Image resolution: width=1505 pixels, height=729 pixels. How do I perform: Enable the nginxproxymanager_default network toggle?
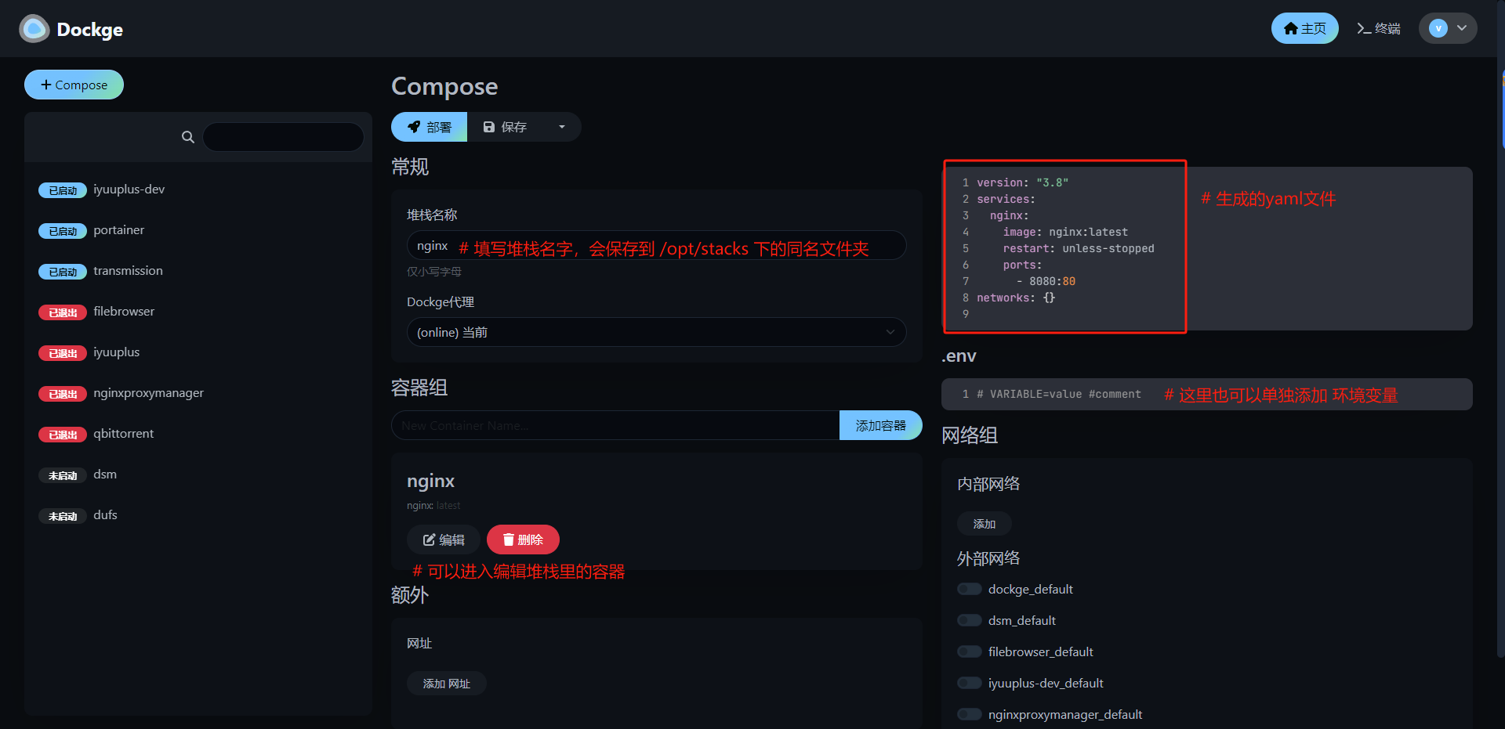[969, 714]
